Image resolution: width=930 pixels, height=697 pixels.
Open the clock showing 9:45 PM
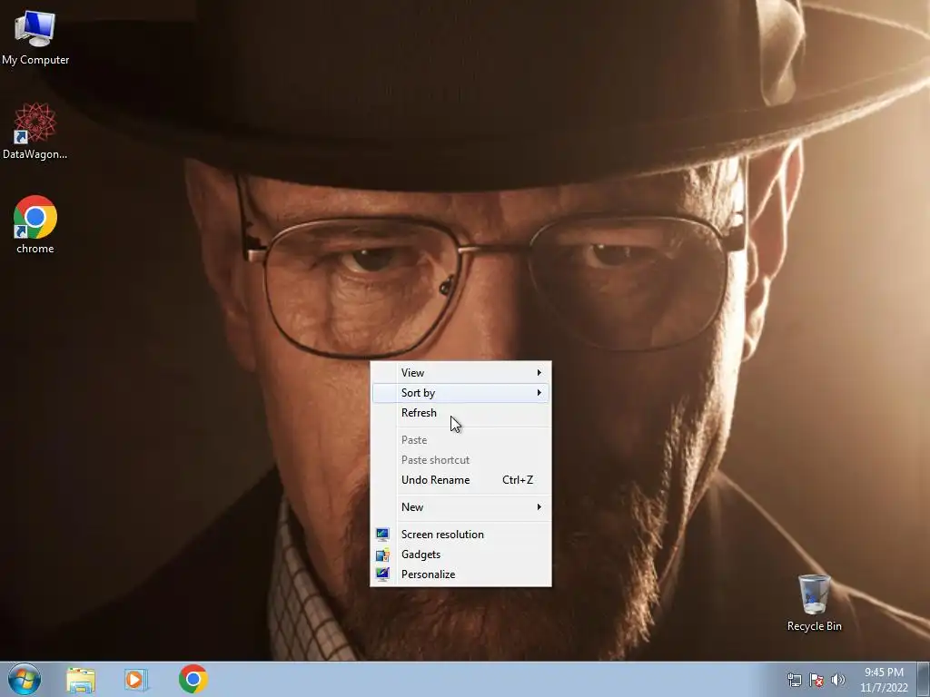tap(884, 680)
